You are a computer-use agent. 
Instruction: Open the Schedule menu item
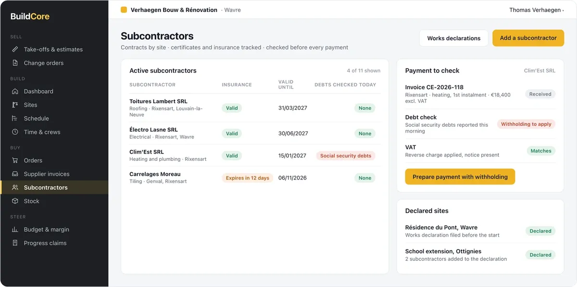click(54, 118)
